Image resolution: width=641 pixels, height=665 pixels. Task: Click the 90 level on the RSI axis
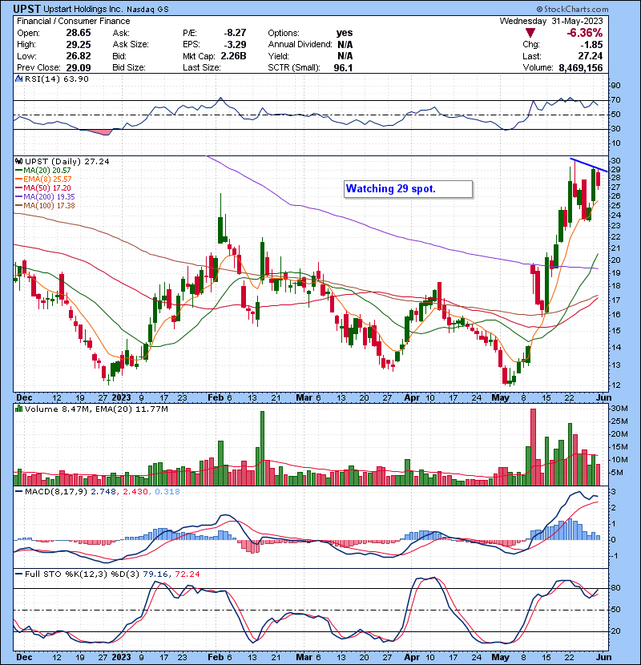[x=615, y=86]
